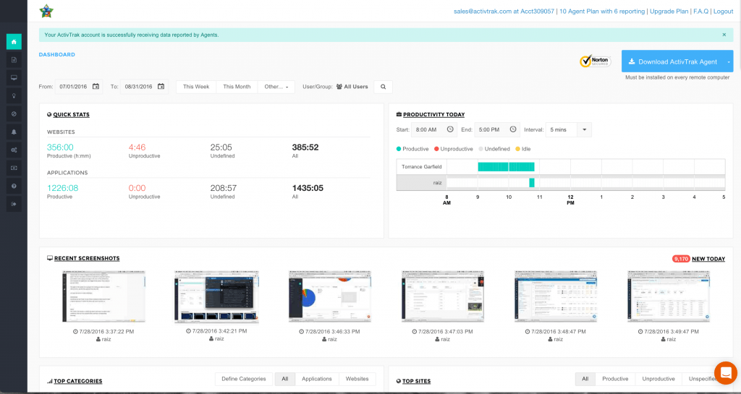Expand the Interval 5 mins dropdown

click(x=569, y=129)
